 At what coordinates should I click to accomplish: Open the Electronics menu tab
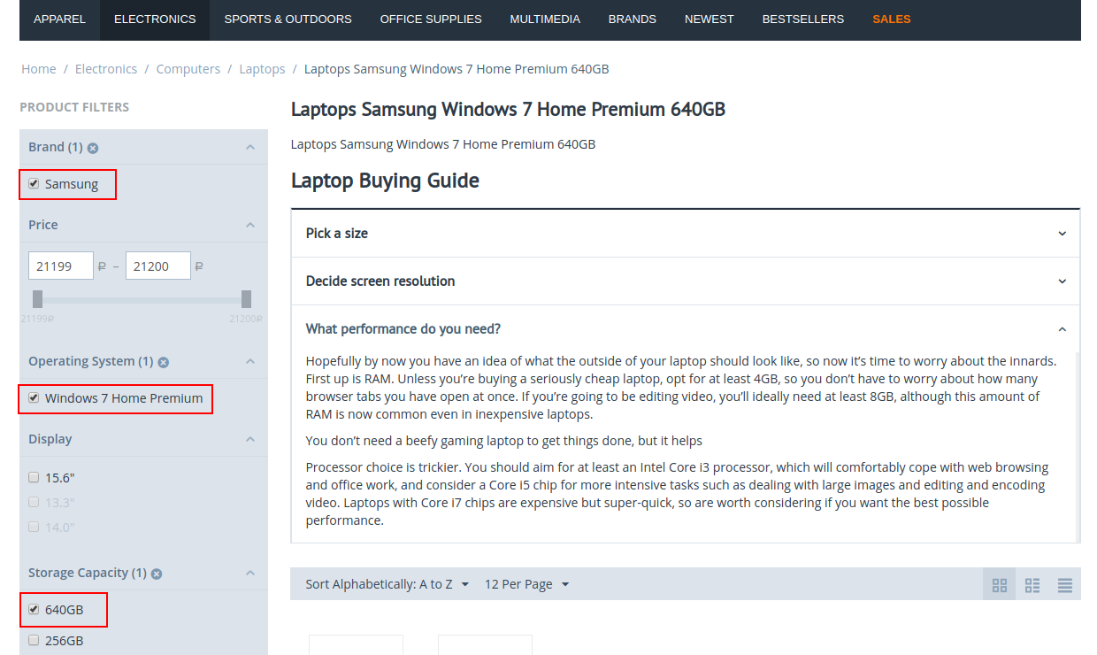[x=155, y=19]
